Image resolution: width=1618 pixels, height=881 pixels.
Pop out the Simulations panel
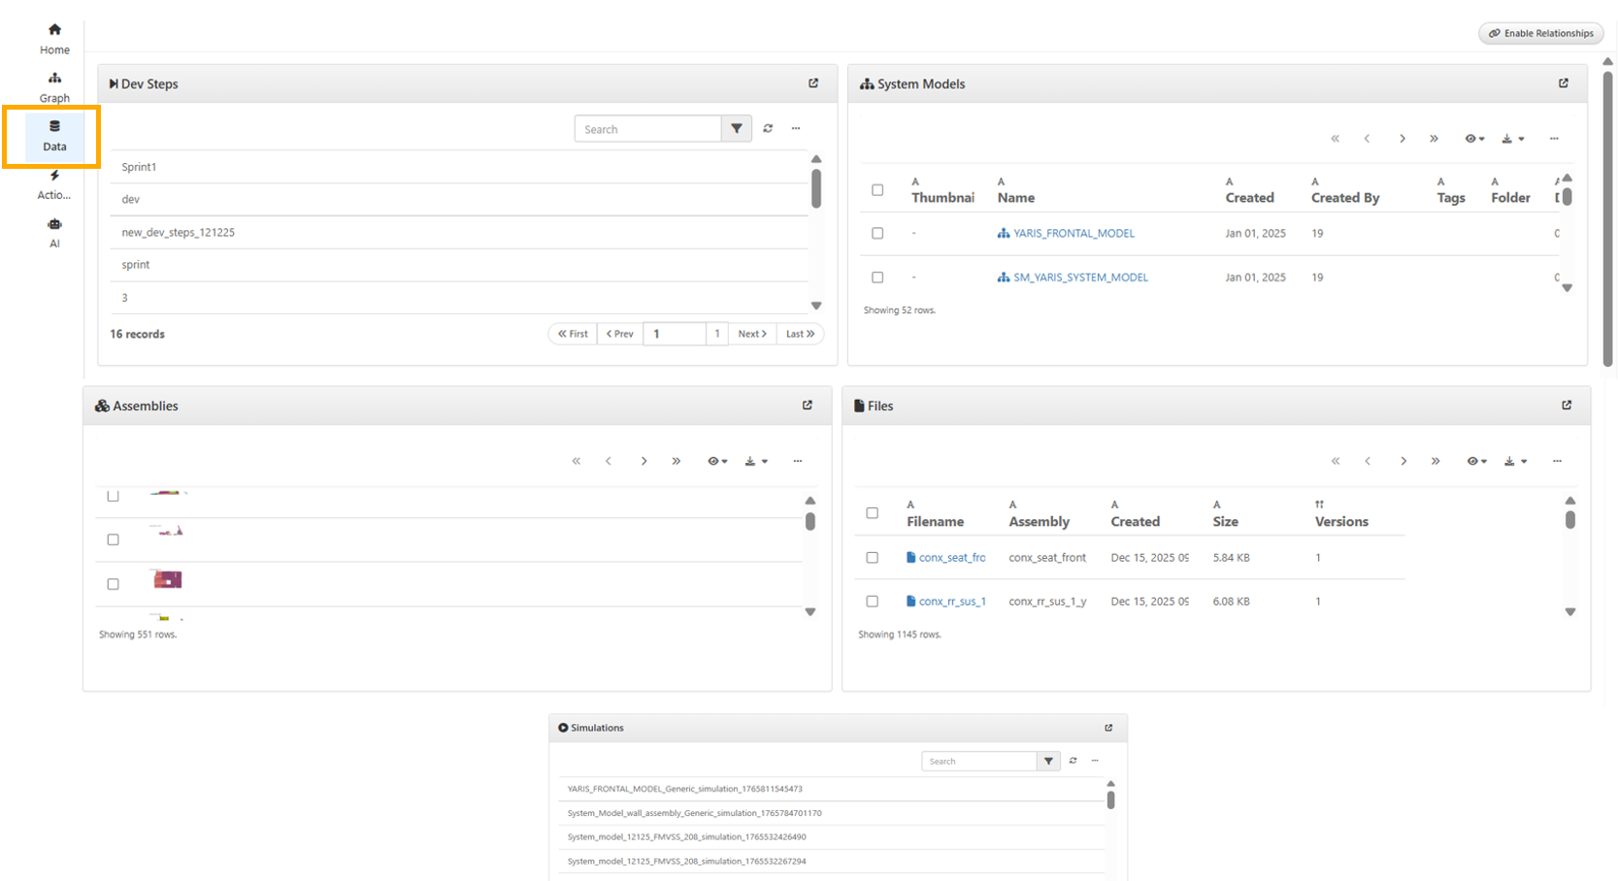point(1108,728)
